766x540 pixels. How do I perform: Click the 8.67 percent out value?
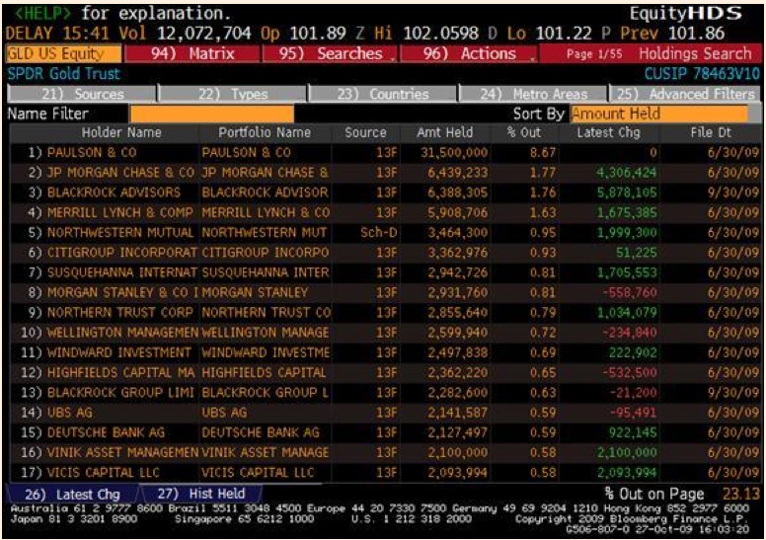pos(543,152)
